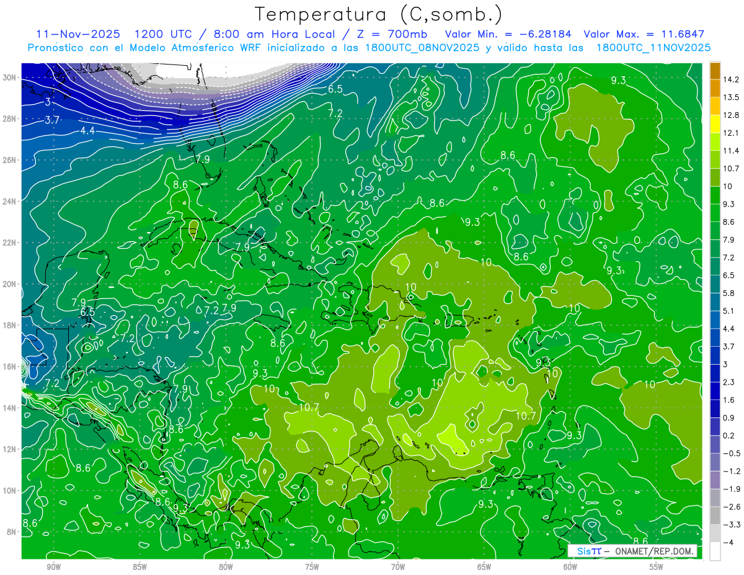Click the 5.8 value on the color scale
This screenshot has width=744, height=575.
(729, 293)
